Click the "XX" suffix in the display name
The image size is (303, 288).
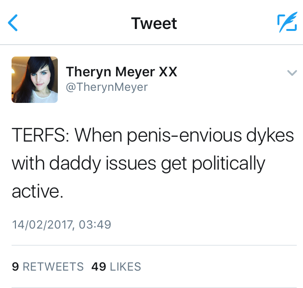[168, 72]
